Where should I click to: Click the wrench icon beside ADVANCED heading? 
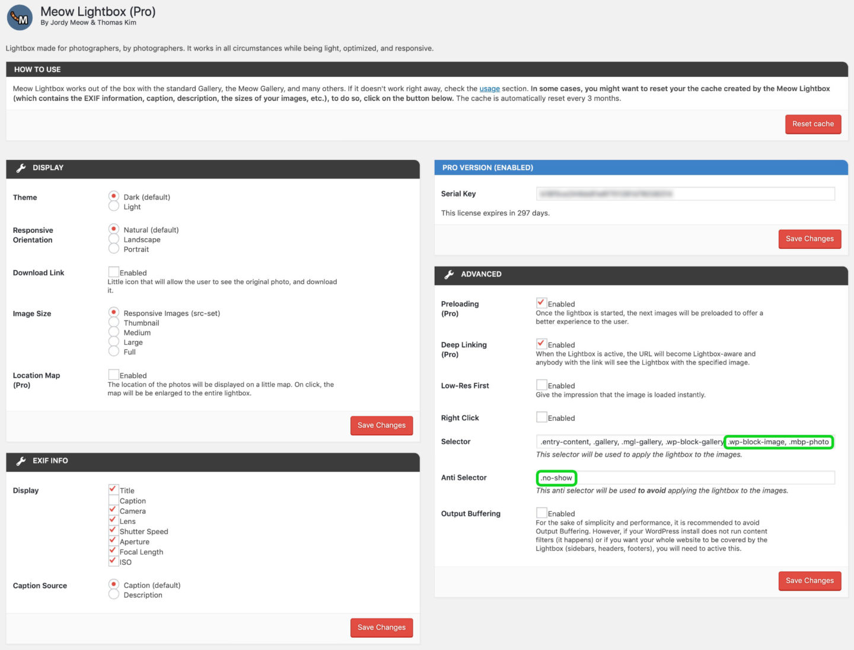[x=449, y=274]
